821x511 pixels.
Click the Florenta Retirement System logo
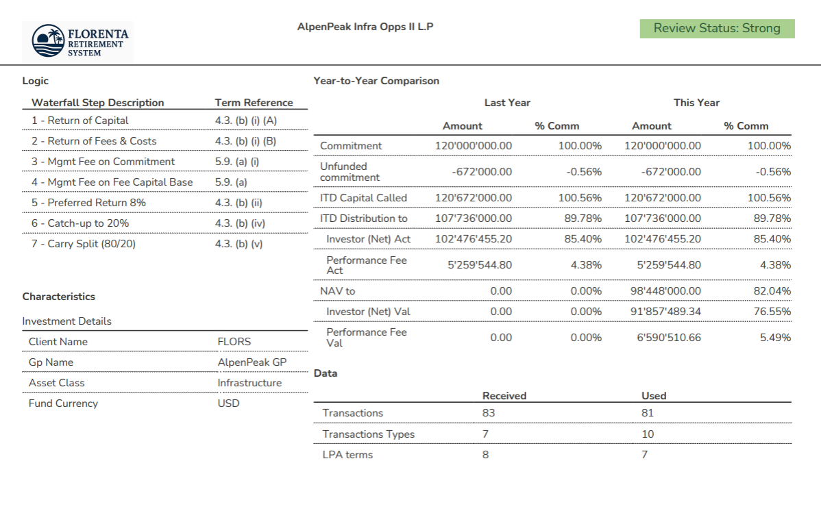77,42
